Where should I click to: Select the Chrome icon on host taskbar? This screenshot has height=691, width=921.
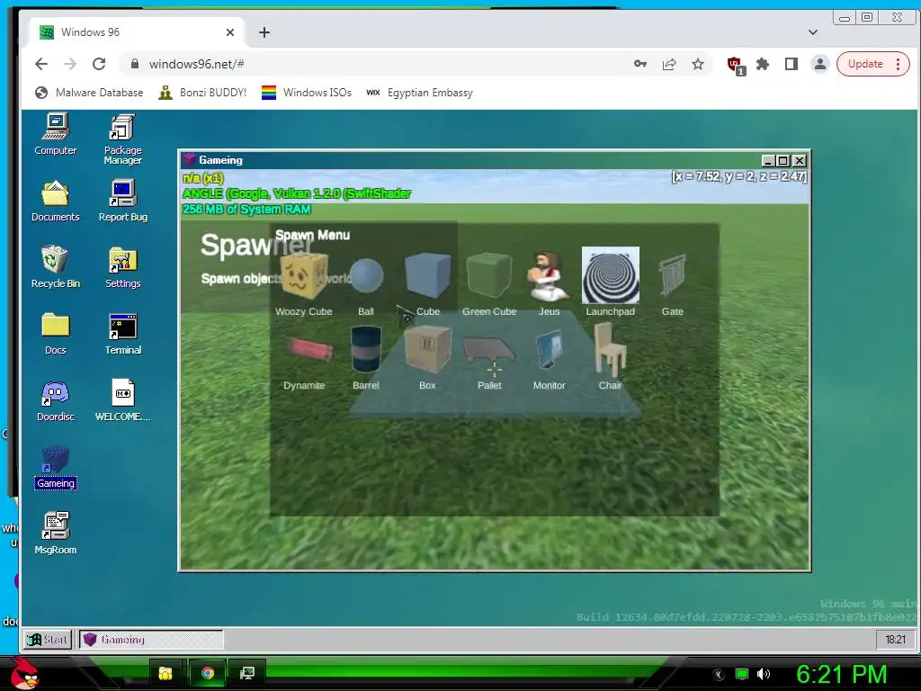pos(208,673)
